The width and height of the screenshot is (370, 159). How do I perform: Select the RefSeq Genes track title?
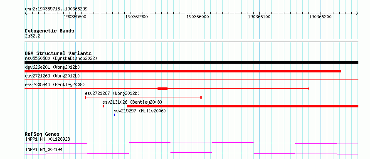[x=42, y=134]
